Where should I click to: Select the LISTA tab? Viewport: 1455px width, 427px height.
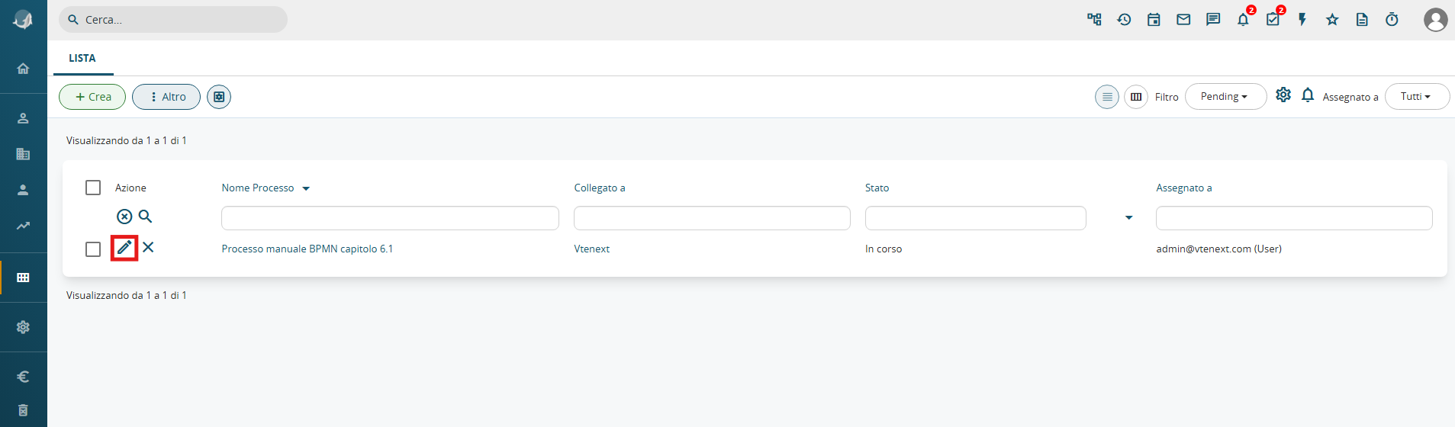(x=82, y=58)
